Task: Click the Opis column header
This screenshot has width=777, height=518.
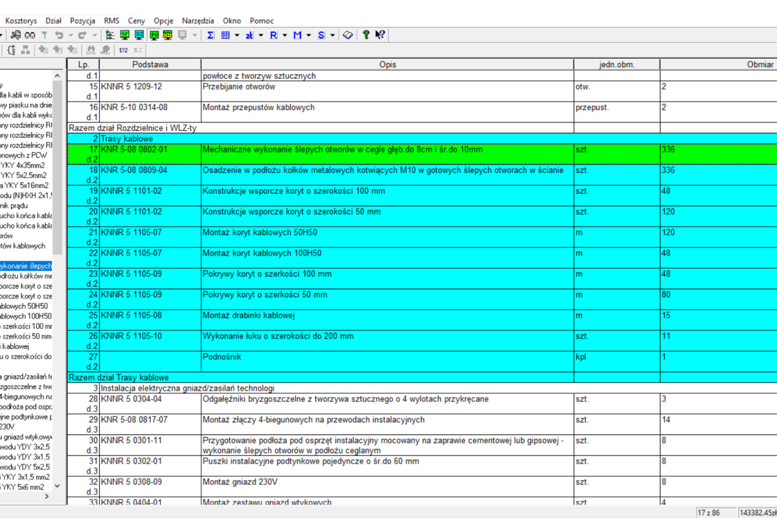Action: pyautogui.click(x=387, y=65)
